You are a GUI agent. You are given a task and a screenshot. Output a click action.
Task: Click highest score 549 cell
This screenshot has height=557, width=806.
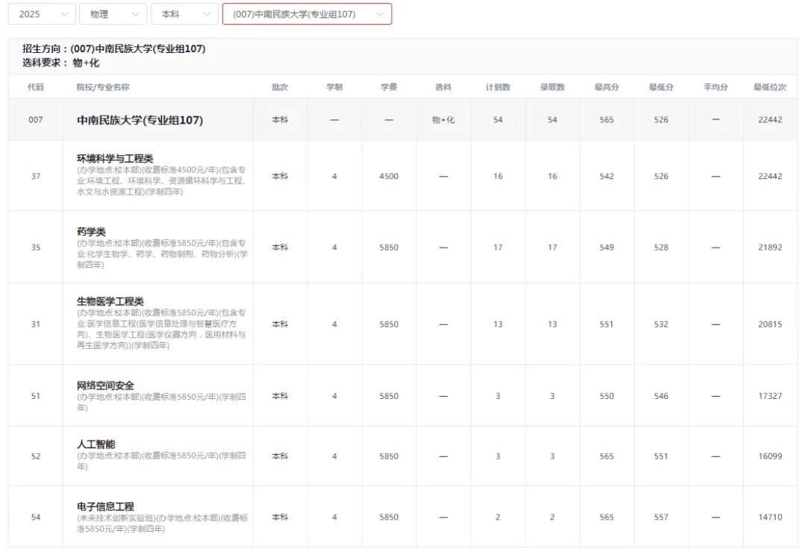607,248
